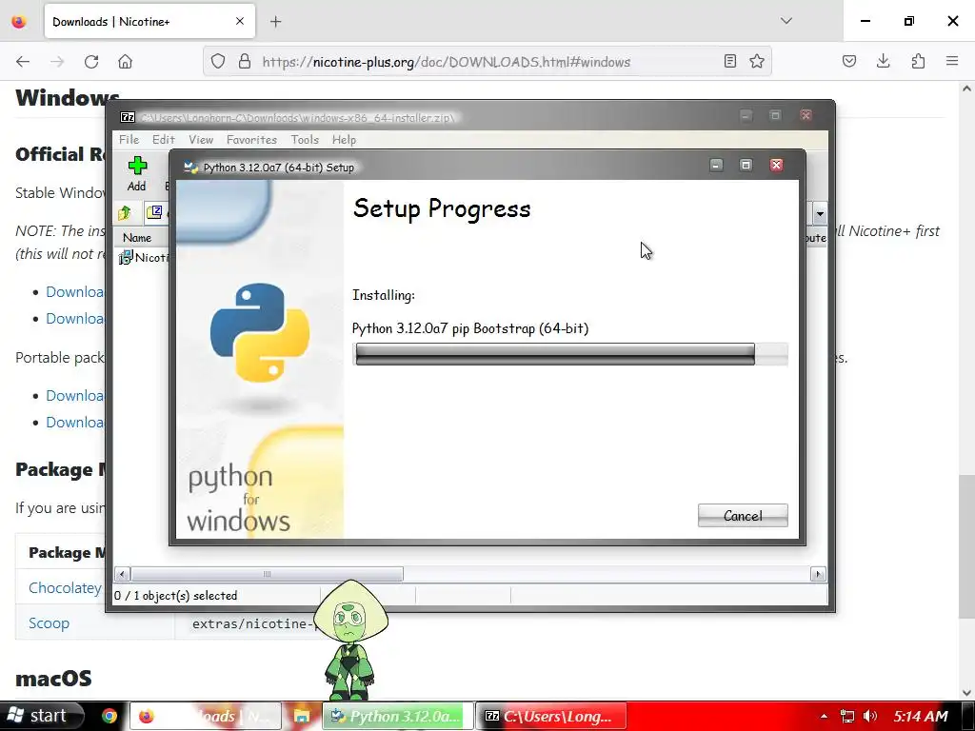Maximize the Python setup window
975x731 pixels.
click(x=746, y=165)
